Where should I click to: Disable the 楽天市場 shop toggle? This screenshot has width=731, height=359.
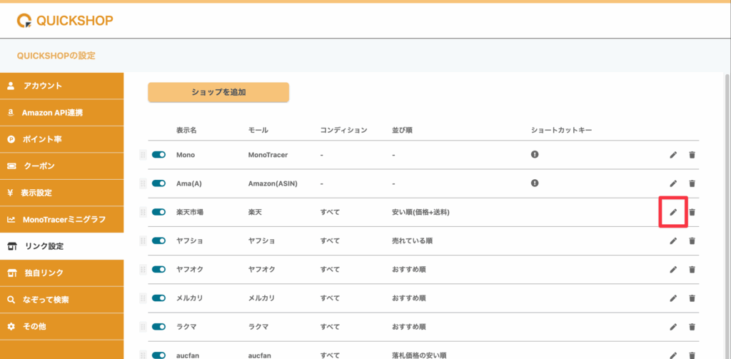pos(159,212)
